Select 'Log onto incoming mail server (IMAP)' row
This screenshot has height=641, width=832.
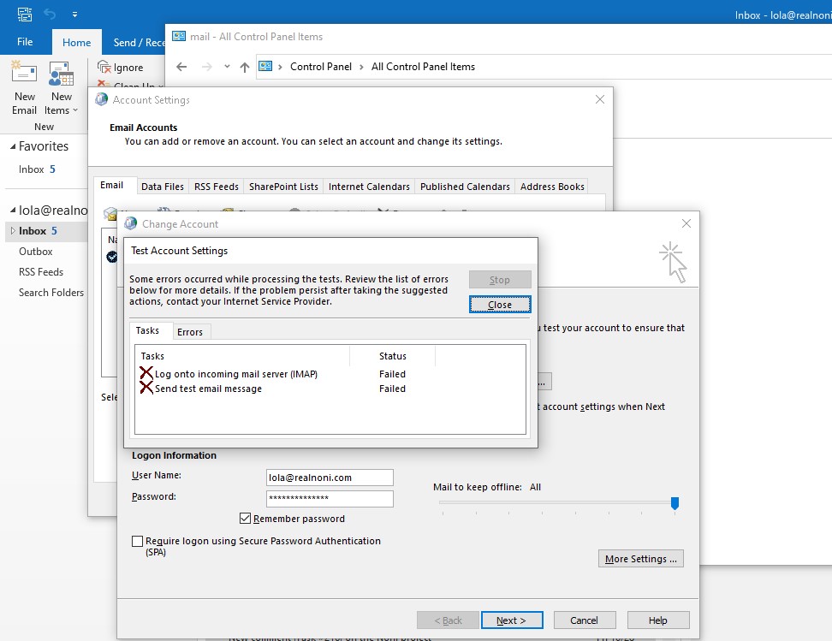(x=330, y=374)
